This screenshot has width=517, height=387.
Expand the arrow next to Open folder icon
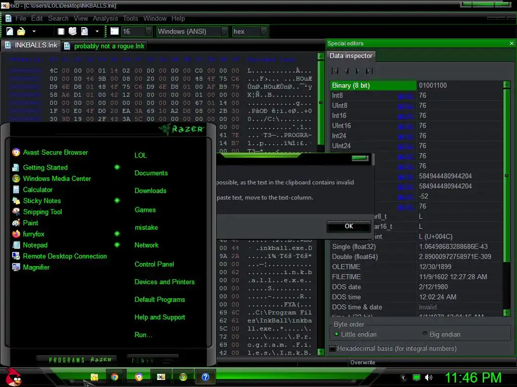[34, 32]
